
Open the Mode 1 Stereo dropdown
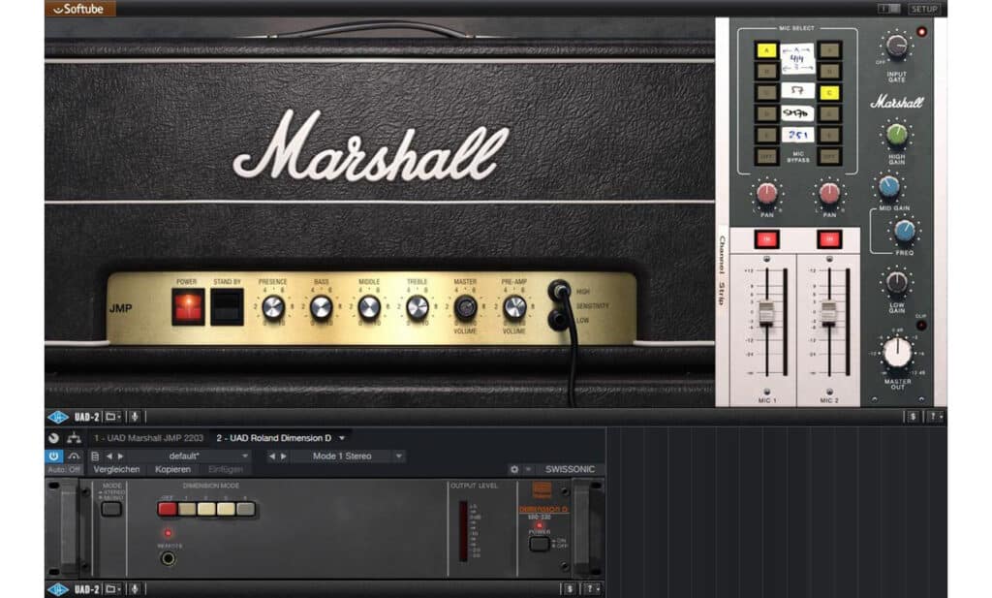point(349,456)
